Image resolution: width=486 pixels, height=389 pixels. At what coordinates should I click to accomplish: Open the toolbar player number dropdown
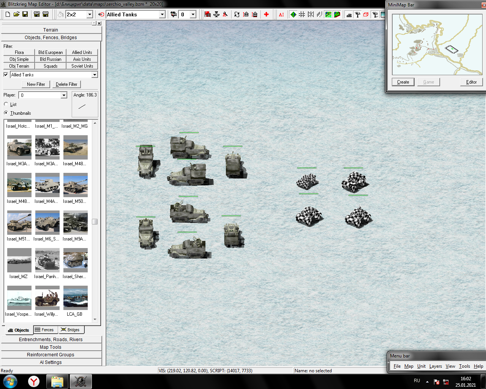[193, 14]
